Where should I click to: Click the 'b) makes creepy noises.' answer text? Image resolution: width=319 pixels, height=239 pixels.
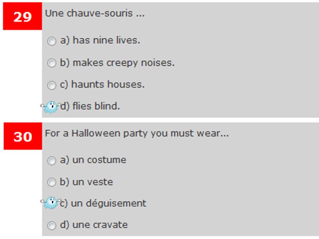117,62
